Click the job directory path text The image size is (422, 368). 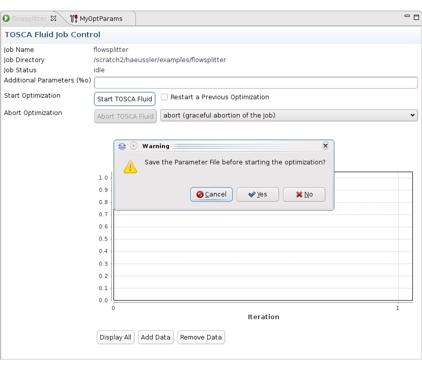pos(160,60)
